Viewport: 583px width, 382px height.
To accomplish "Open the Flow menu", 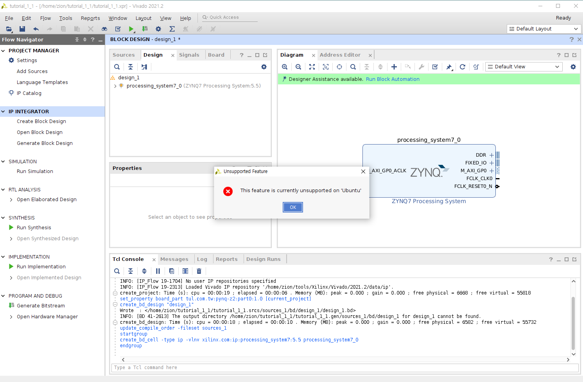I will click(x=45, y=18).
